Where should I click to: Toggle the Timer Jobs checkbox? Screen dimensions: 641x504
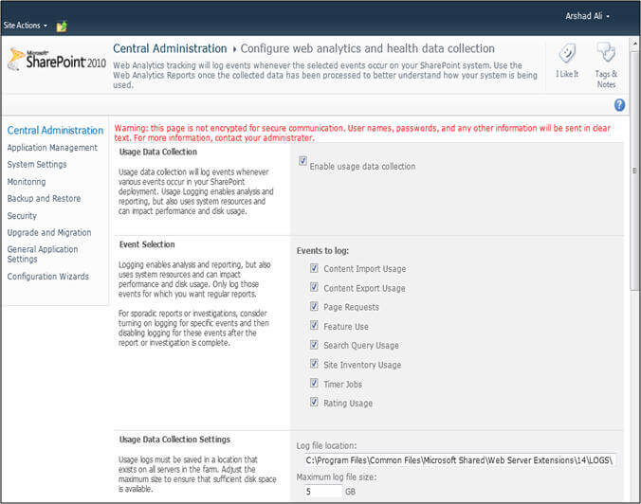click(x=314, y=383)
